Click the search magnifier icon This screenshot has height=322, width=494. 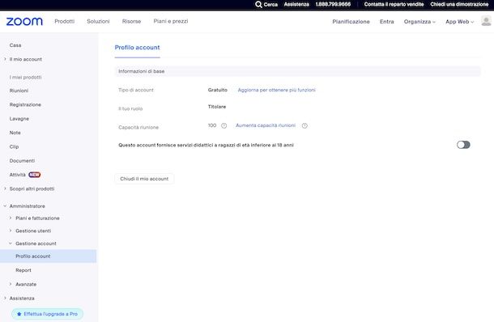click(258, 4)
